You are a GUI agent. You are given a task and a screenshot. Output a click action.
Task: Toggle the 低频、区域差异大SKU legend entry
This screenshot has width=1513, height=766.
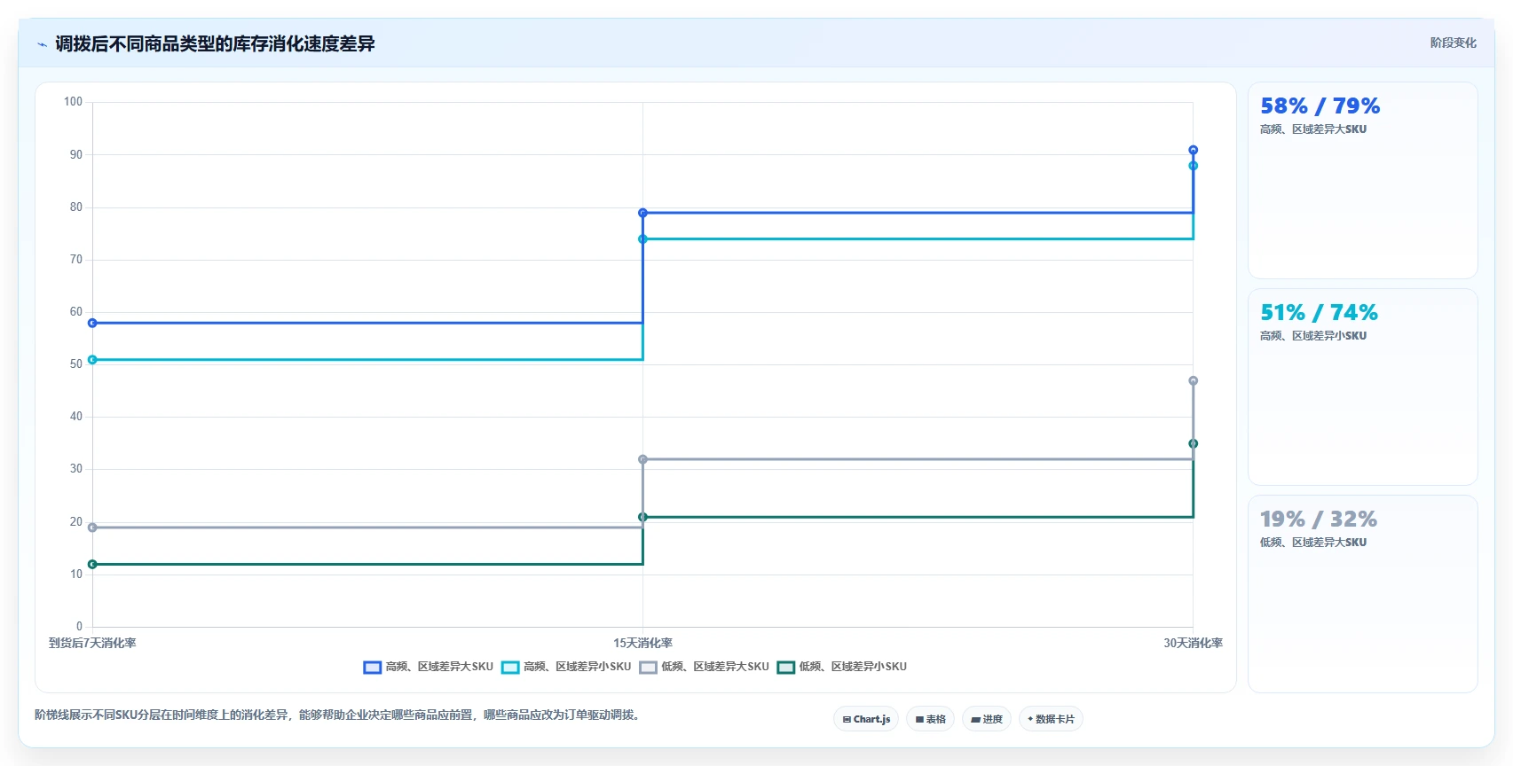point(705,667)
